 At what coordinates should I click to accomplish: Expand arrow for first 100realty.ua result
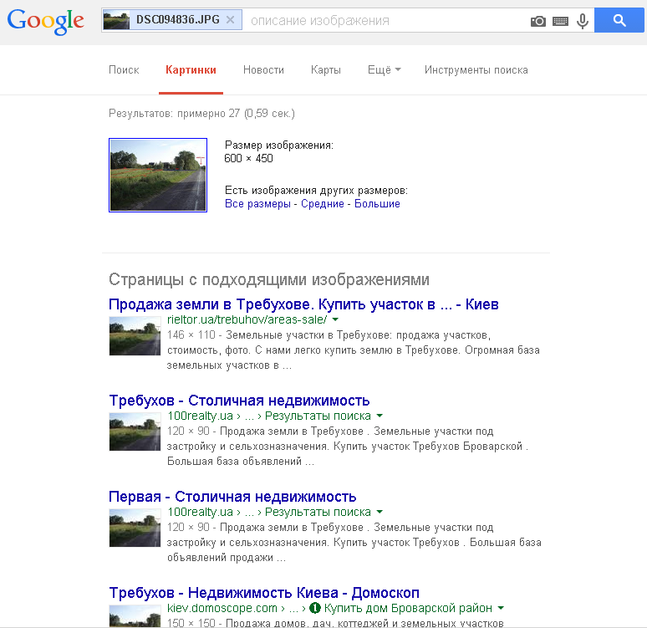379,416
